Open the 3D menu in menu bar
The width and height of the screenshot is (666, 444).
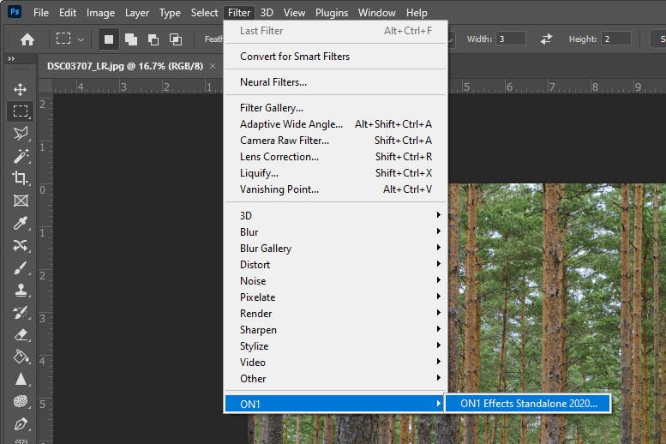coord(267,13)
